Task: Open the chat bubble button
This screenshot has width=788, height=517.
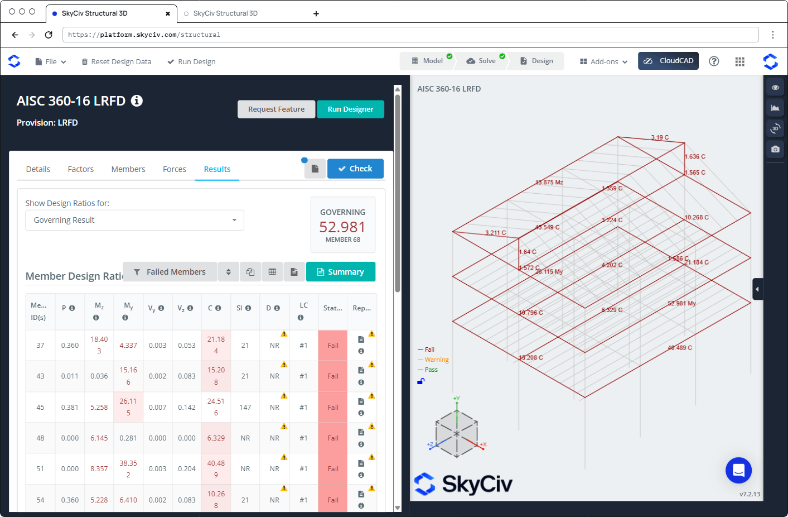Action: pyautogui.click(x=738, y=471)
